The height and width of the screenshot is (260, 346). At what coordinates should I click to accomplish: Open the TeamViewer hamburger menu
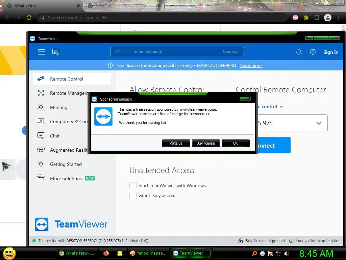(x=42, y=52)
